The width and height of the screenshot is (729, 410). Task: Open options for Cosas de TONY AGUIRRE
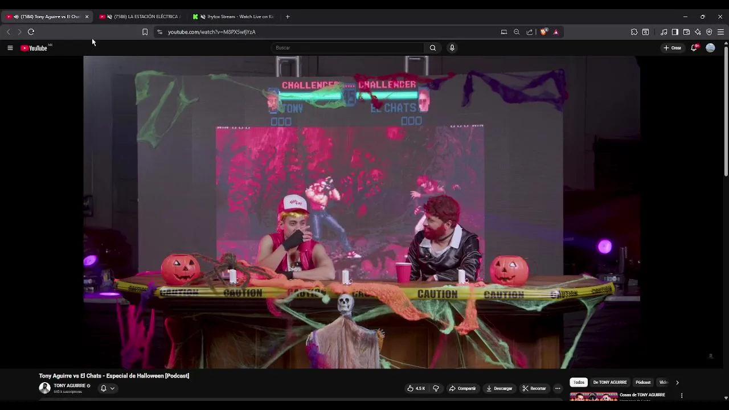tap(682, 395)
